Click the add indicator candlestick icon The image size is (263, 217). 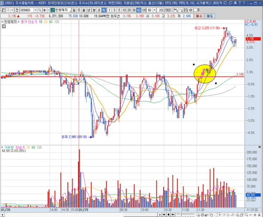pos(175,10)
